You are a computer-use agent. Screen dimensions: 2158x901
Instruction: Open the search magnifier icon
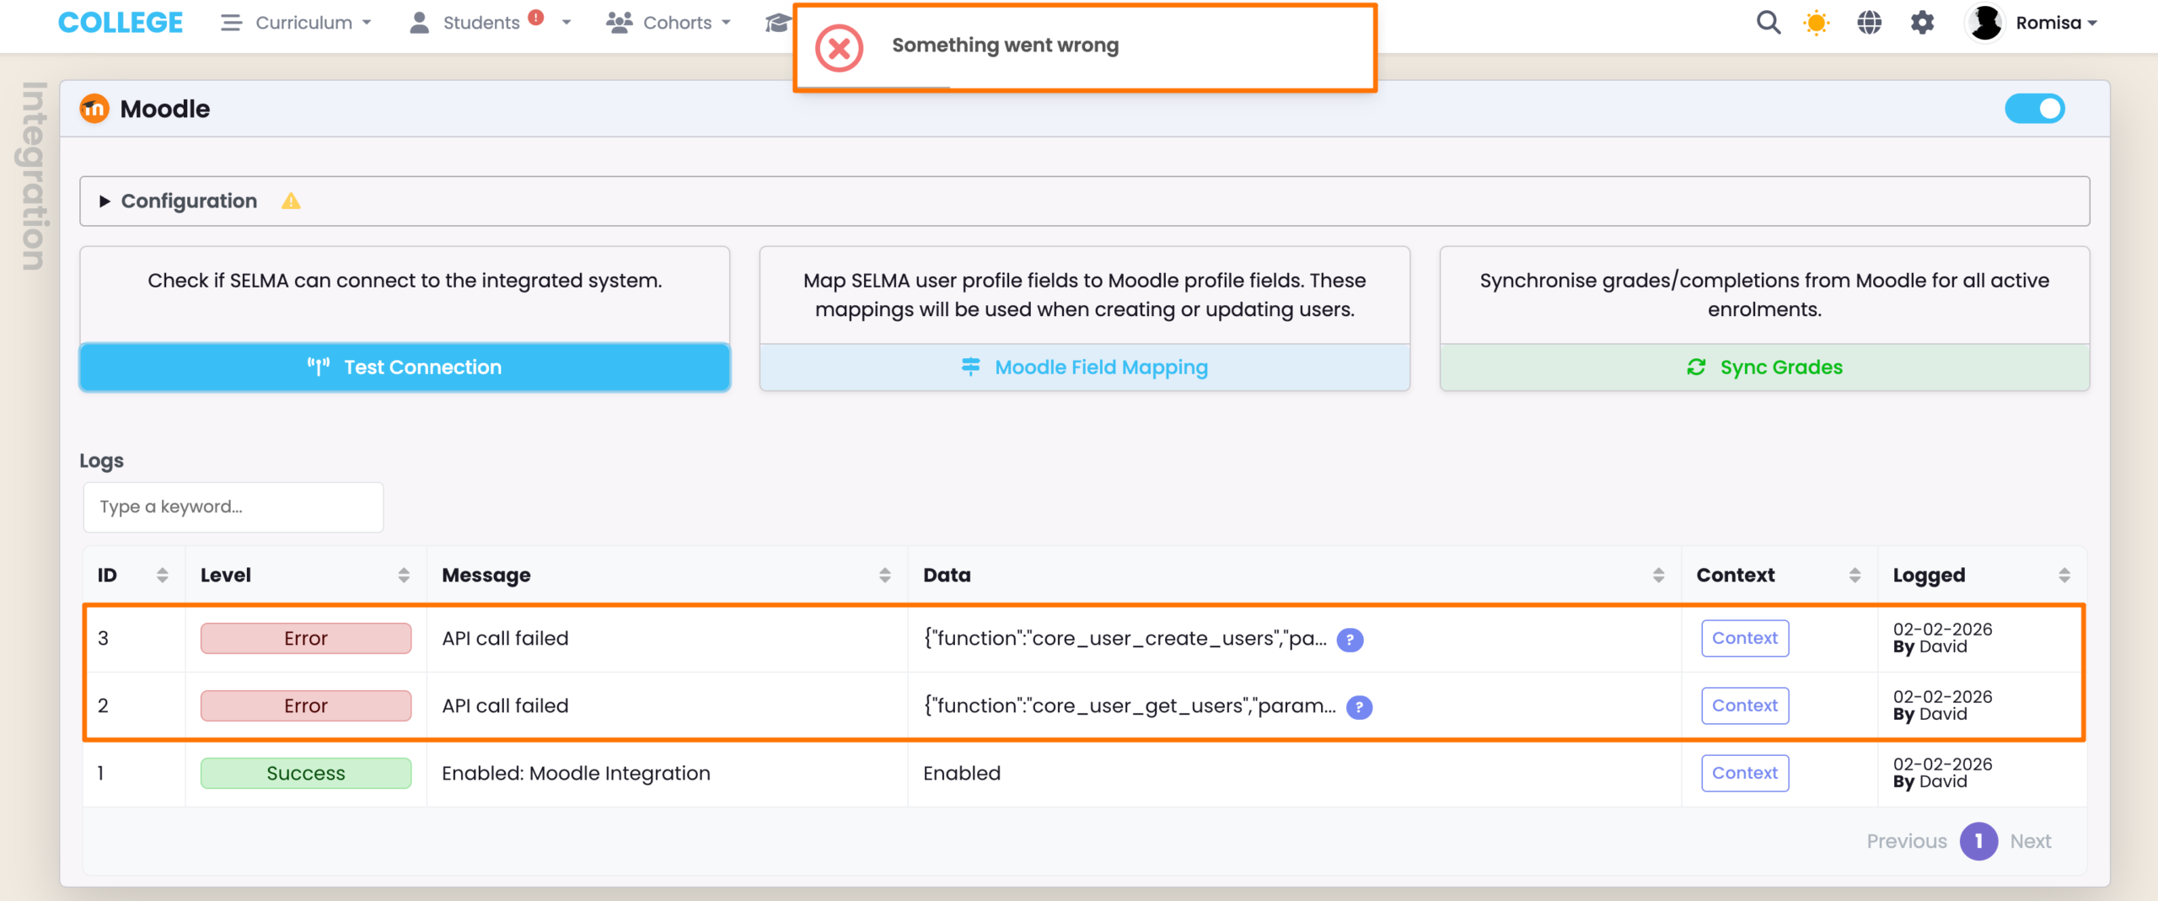[1768, 23]
